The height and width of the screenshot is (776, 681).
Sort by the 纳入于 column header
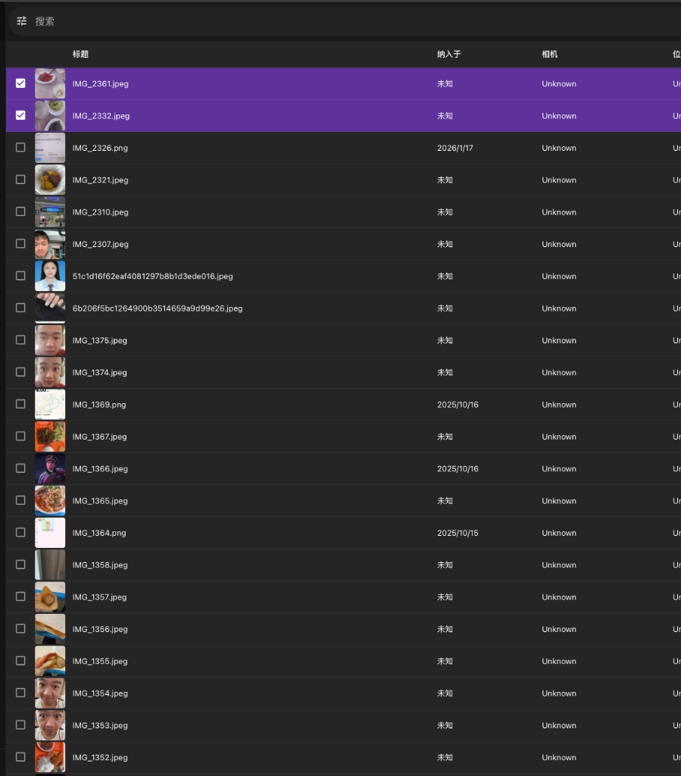tap(448, 55)
